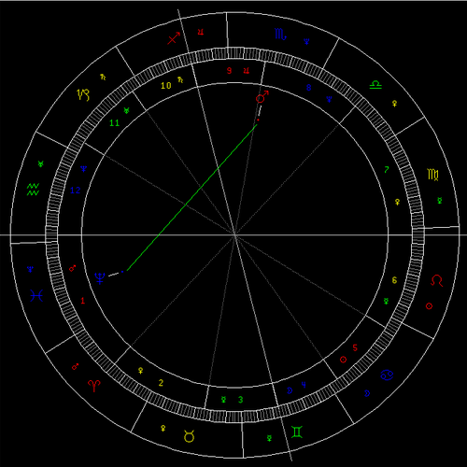Click the Jupiter glyph beside Sagittarius sign
467x467 pixels.
[x=201, y=32]
